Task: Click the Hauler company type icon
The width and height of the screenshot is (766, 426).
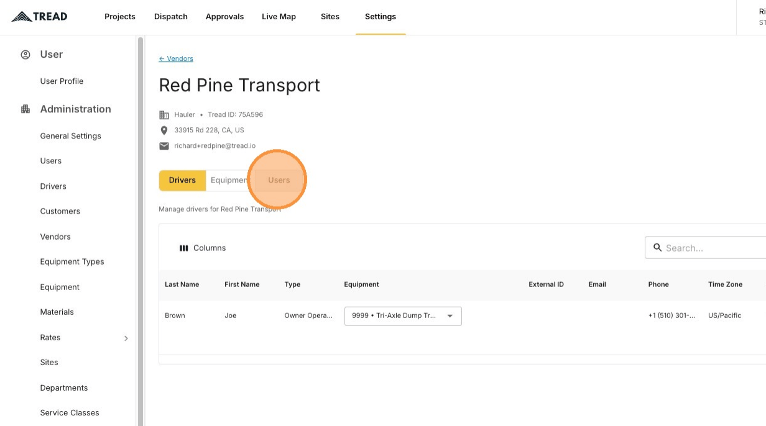Action: click(164, 115)
